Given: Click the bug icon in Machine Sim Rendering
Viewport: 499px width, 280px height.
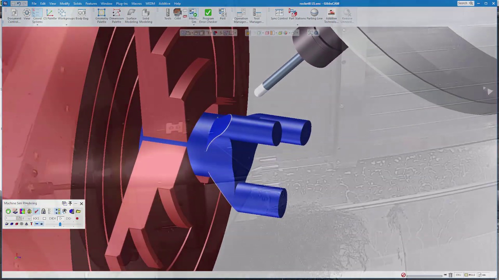Looking at the screenshot, I should 29,211.
